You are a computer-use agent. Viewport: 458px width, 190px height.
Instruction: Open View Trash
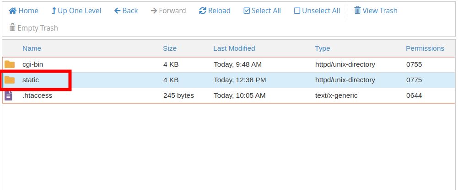376,11
